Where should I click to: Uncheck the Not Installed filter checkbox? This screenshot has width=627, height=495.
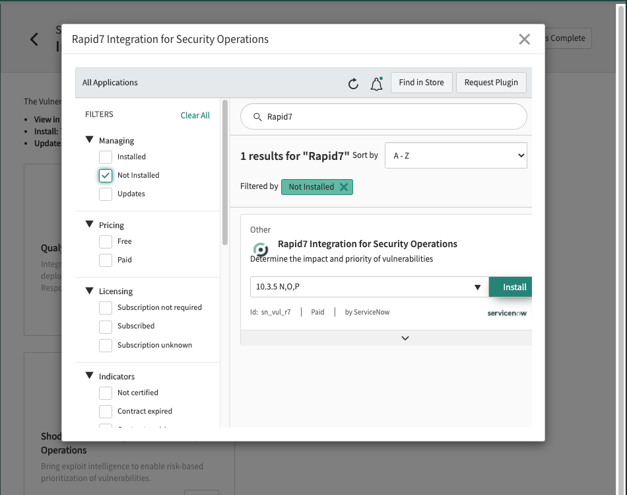click(x=106, y=175)
